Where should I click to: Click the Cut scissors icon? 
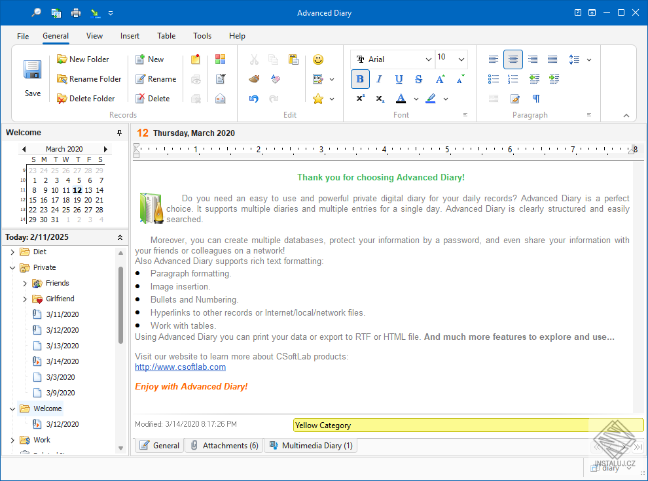[254, 59]
